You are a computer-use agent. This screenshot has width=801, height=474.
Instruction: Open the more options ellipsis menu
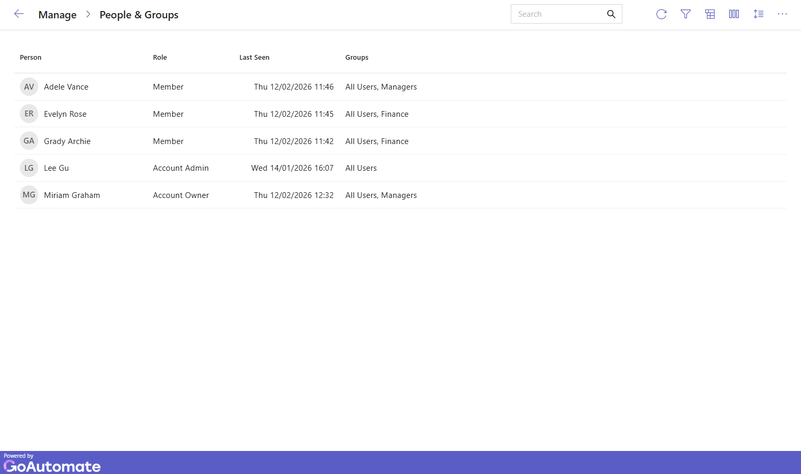(x=782, y=14)
